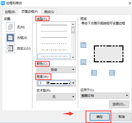The height and width of the screenshot is (123, 132).
Task: Select the 无(N) no-border setting icon
Action: pyautogui.click(x=10, y=27)
